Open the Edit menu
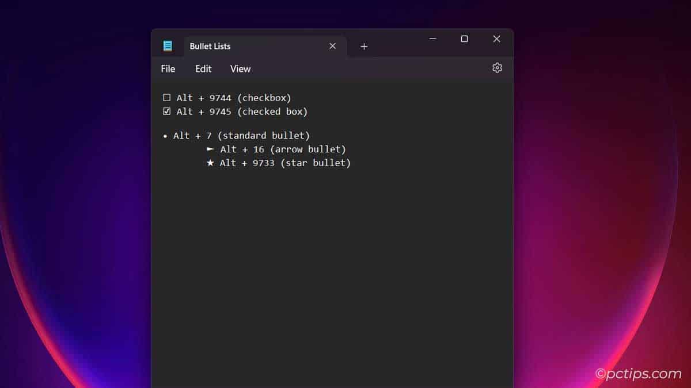 [203, 68]
